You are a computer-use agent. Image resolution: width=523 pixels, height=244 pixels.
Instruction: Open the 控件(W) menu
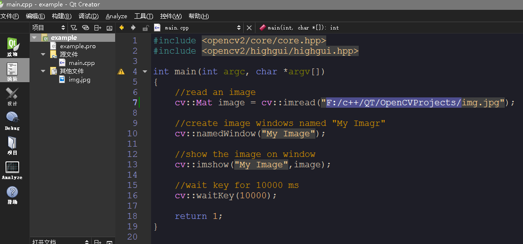171,16
